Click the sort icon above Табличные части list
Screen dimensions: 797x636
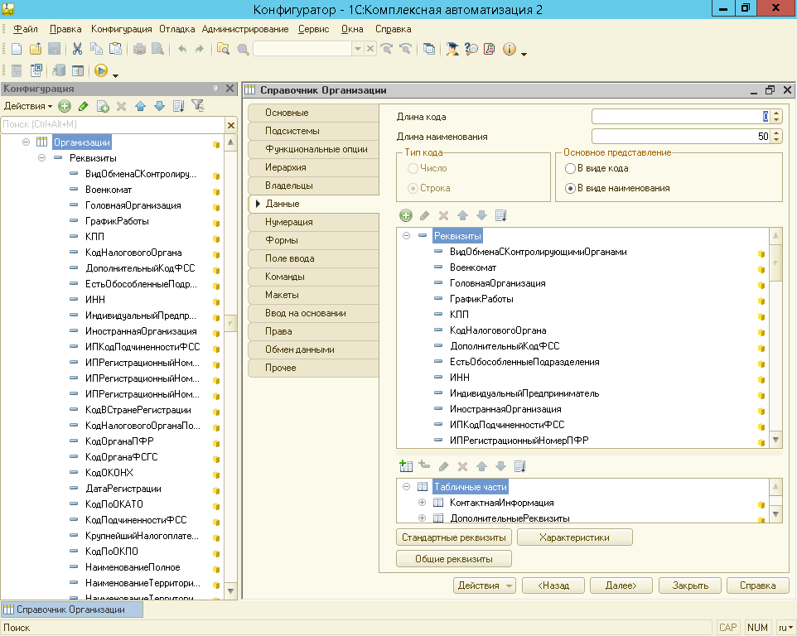coord(519,466)
